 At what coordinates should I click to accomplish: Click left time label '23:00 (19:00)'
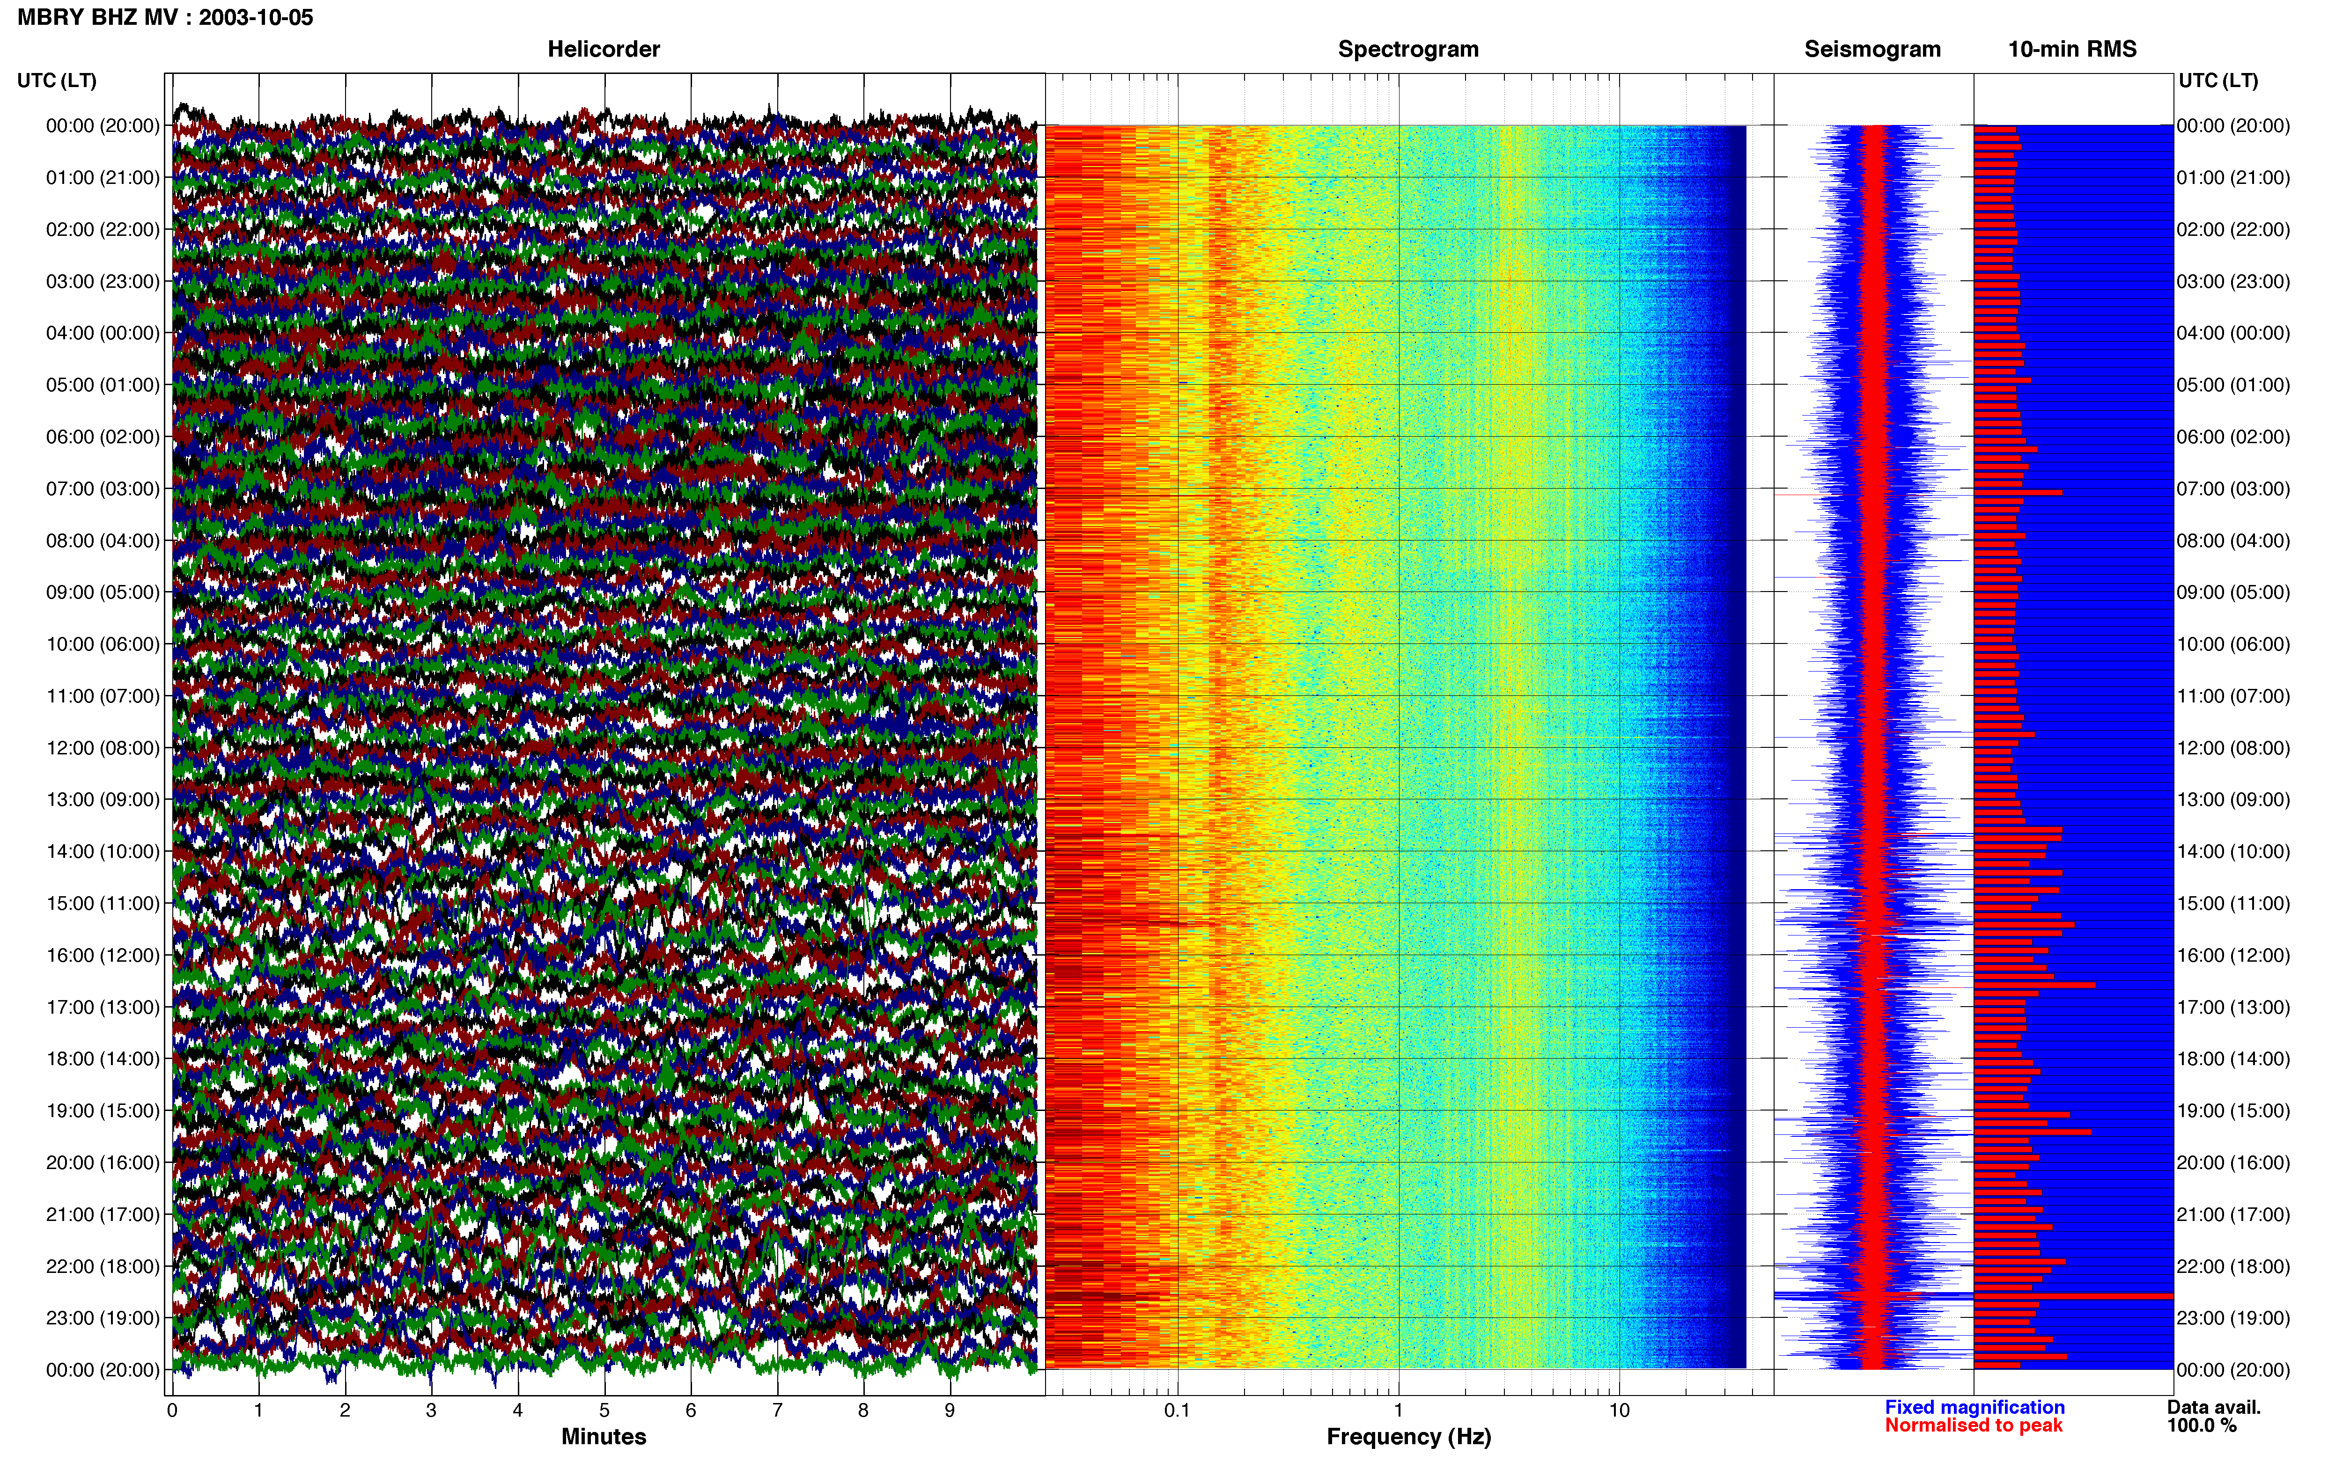(x=103, y=1318)
